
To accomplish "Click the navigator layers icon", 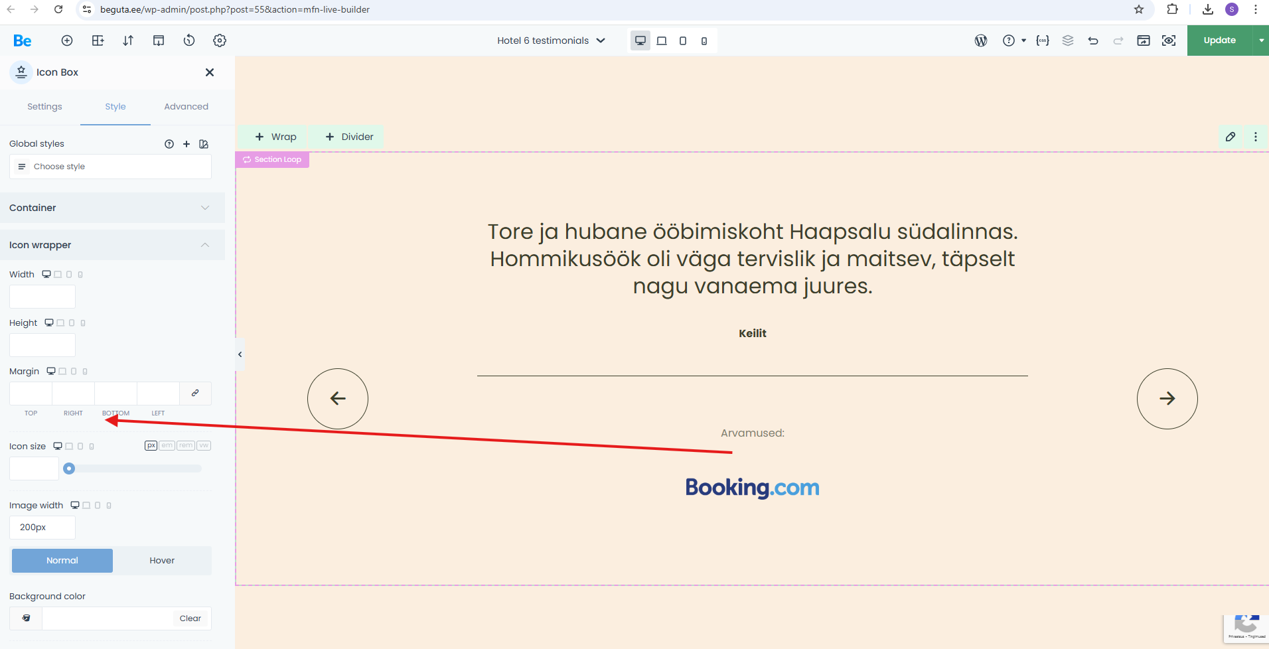I will (1068, 40).
